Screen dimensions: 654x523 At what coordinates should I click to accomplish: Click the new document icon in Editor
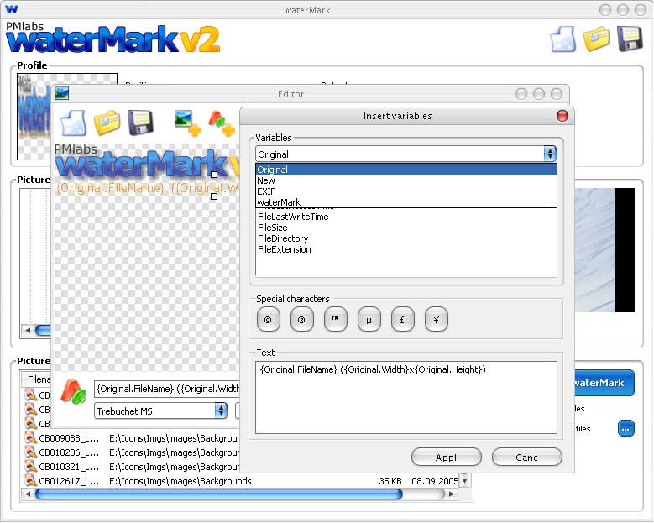73,123
